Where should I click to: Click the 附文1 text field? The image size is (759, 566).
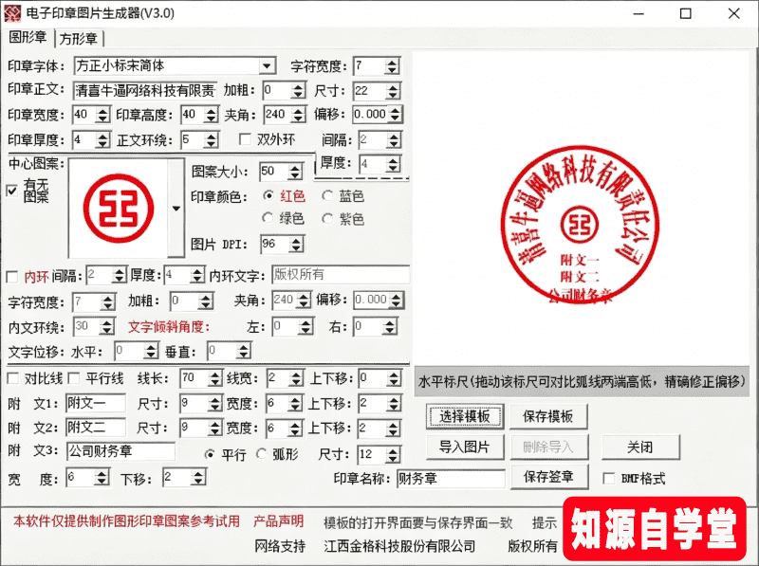[x=96, y=403]
